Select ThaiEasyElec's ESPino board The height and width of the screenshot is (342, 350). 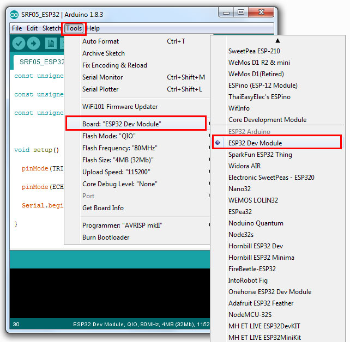pos(277,97)
